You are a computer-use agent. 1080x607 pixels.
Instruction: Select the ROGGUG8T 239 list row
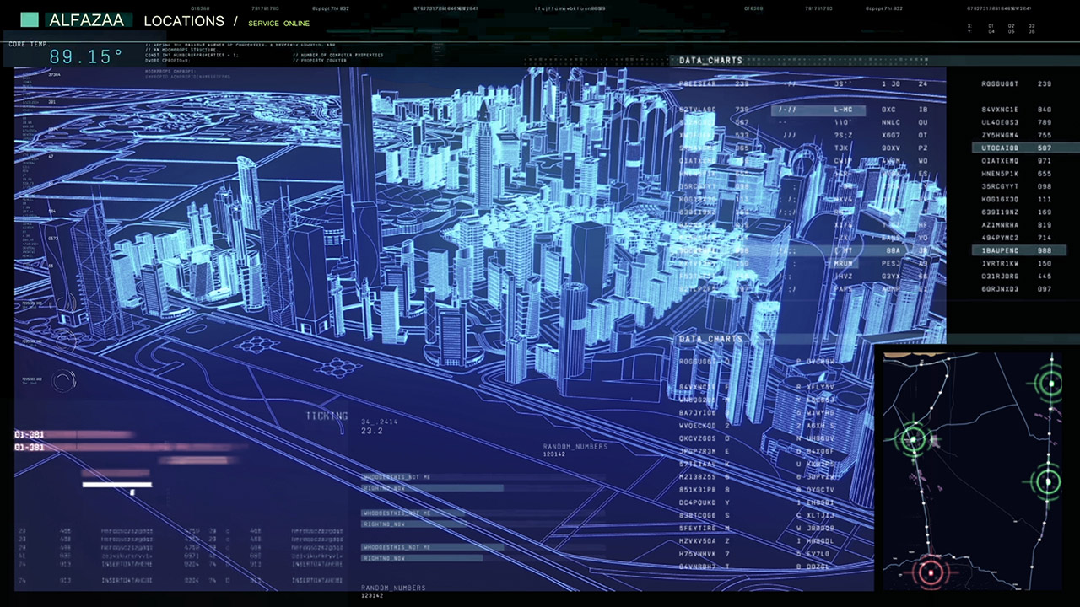point(1016,84)
